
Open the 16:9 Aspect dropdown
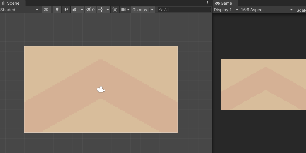click(267, 10)
